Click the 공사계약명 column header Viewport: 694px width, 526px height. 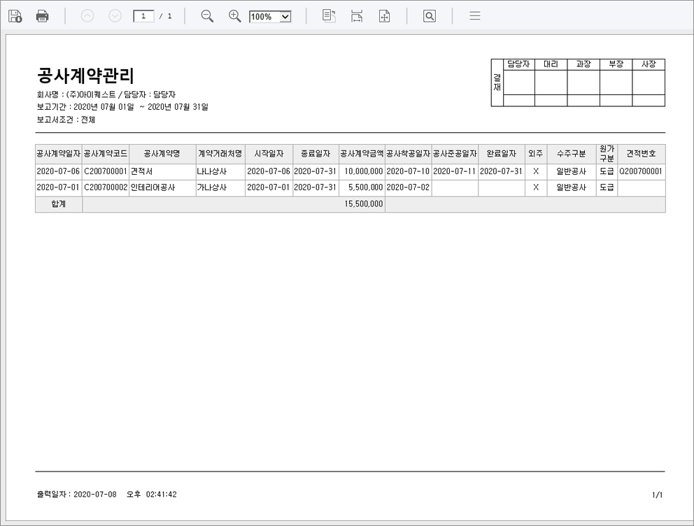(162, 154)
